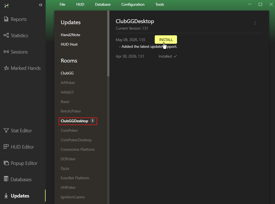Open the ClubGGDesktop three-dot options menu
275x204 pixels.
255,23
